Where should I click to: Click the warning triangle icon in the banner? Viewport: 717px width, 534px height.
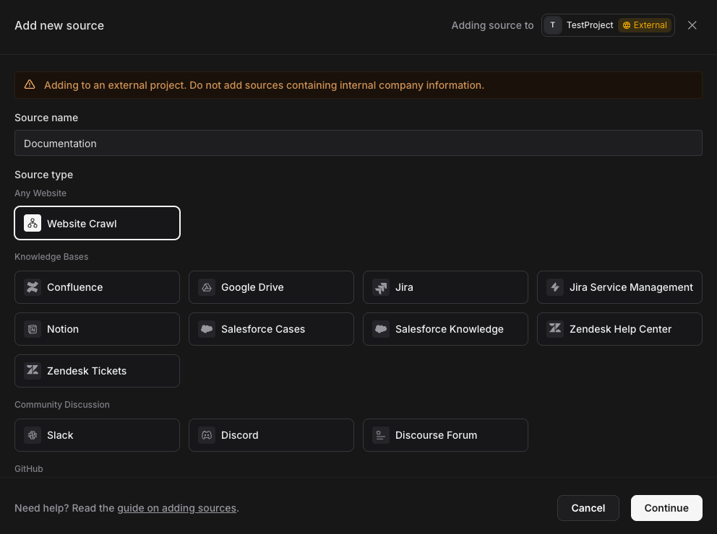click(30, 84)
